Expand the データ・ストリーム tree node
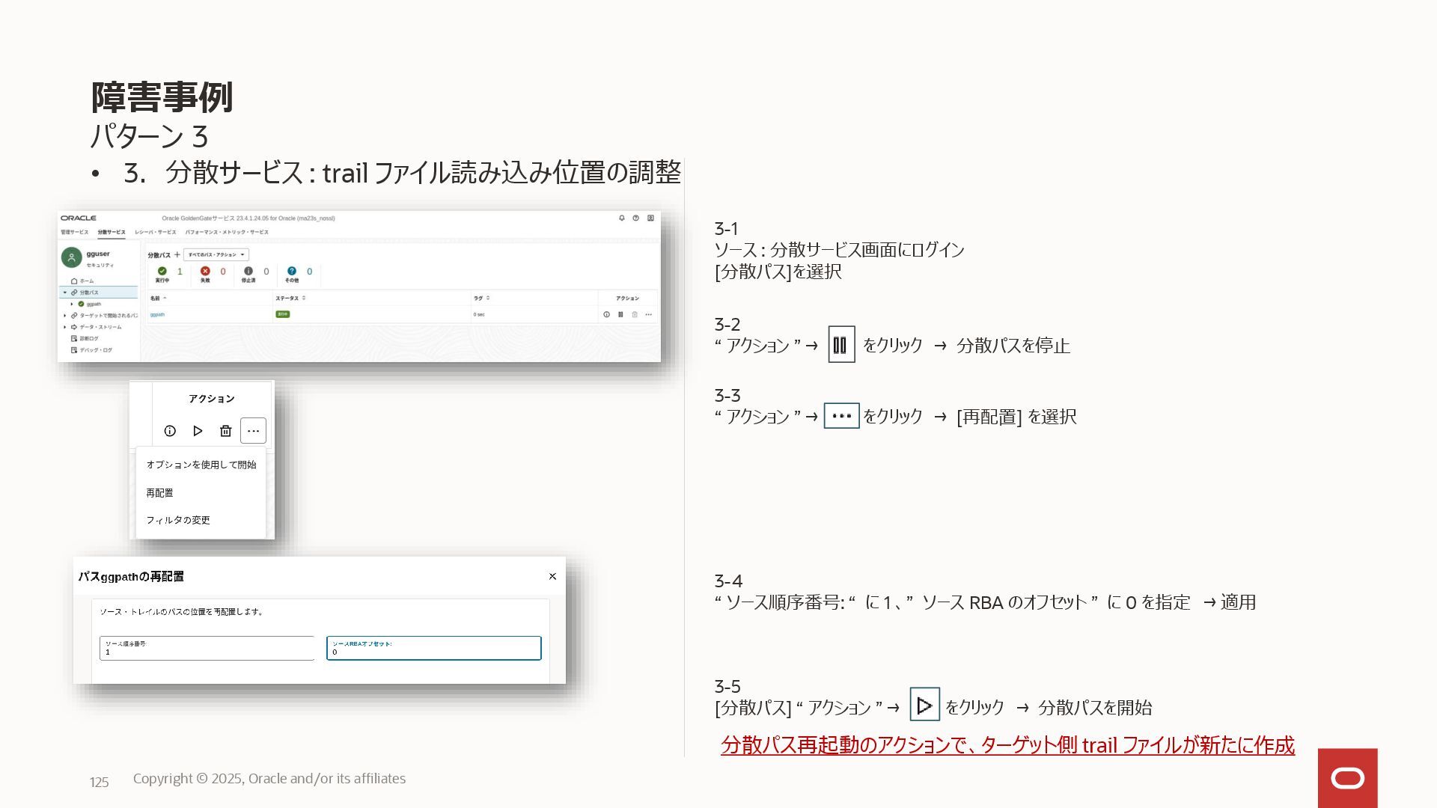 click(65, 327)
